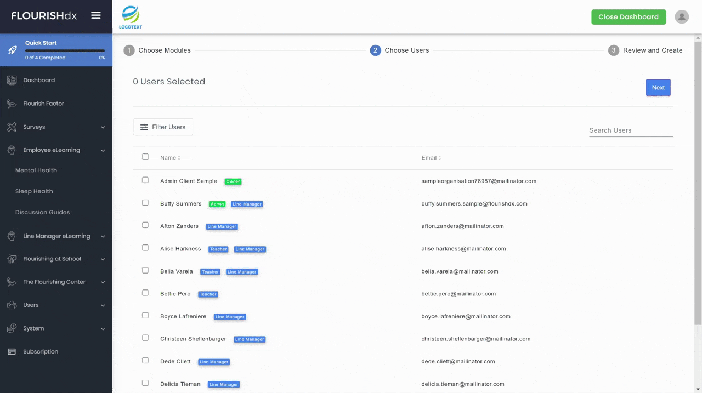Click the Review and Create step label
The image size is (702, 393).
coord(653,50)
